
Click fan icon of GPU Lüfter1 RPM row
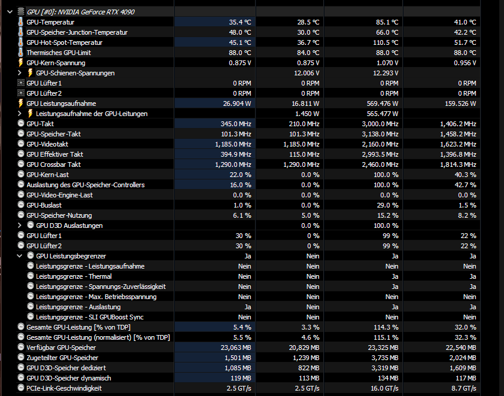[20, 83]
